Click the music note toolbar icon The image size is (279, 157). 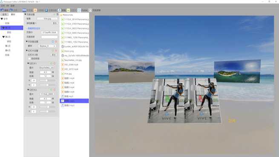60,10
